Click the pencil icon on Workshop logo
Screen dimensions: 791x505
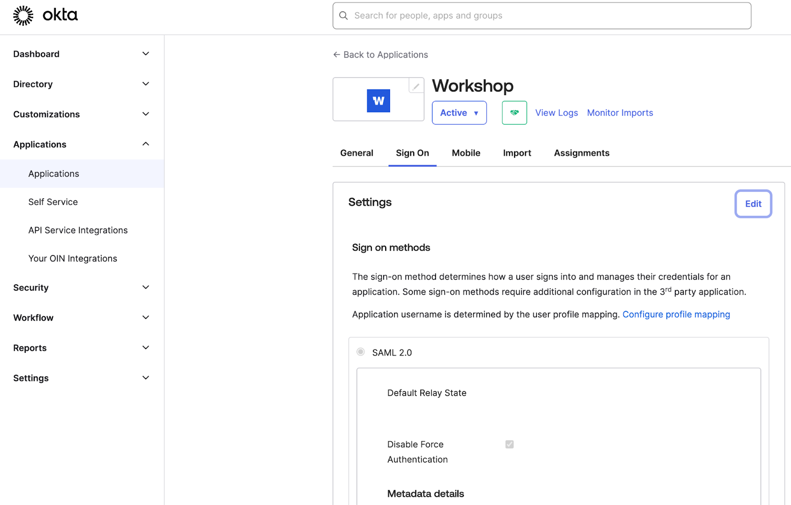[x=416, y=85]
